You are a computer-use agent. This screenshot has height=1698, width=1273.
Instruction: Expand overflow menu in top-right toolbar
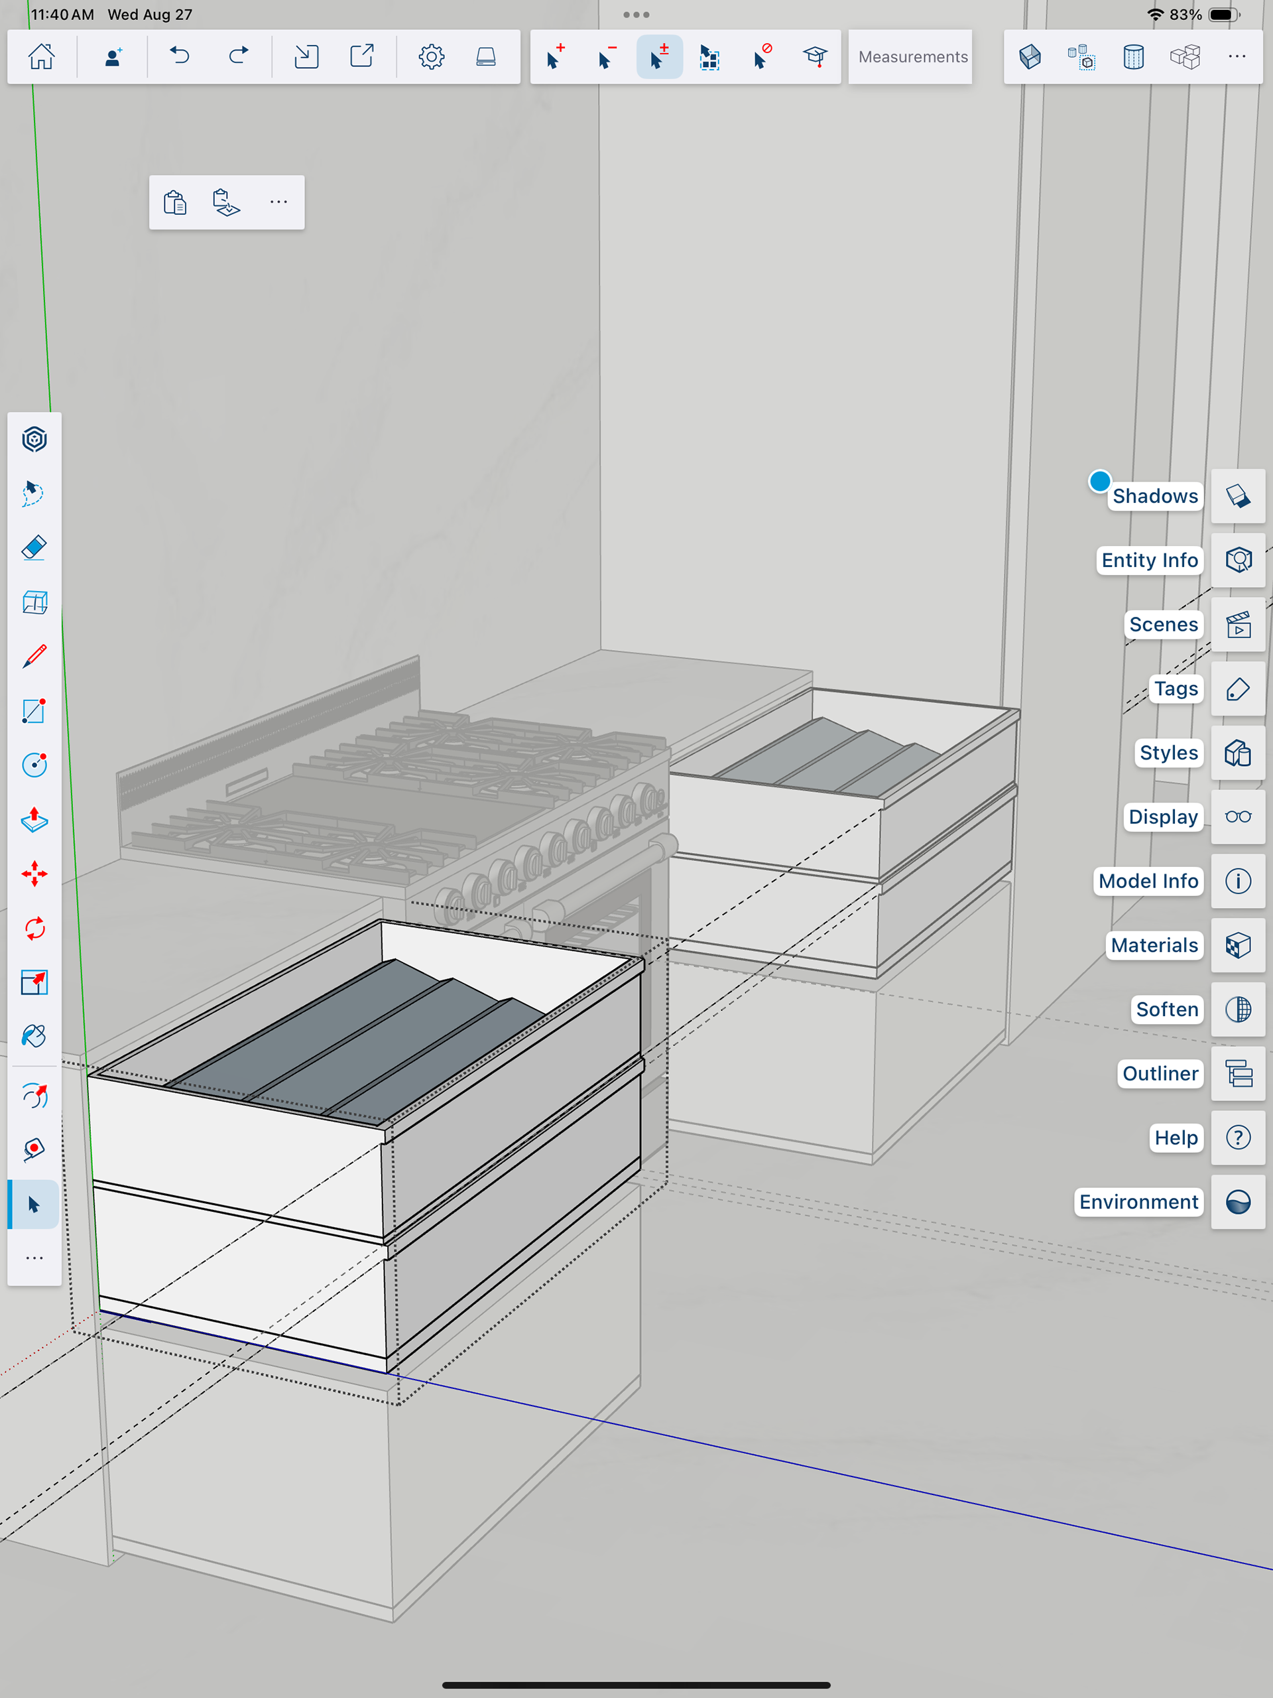[1236, 56]
